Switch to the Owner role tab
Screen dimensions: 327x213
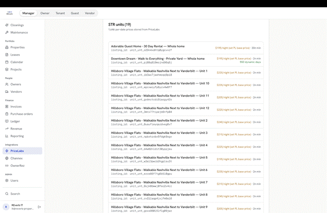[x=45, y=13]
